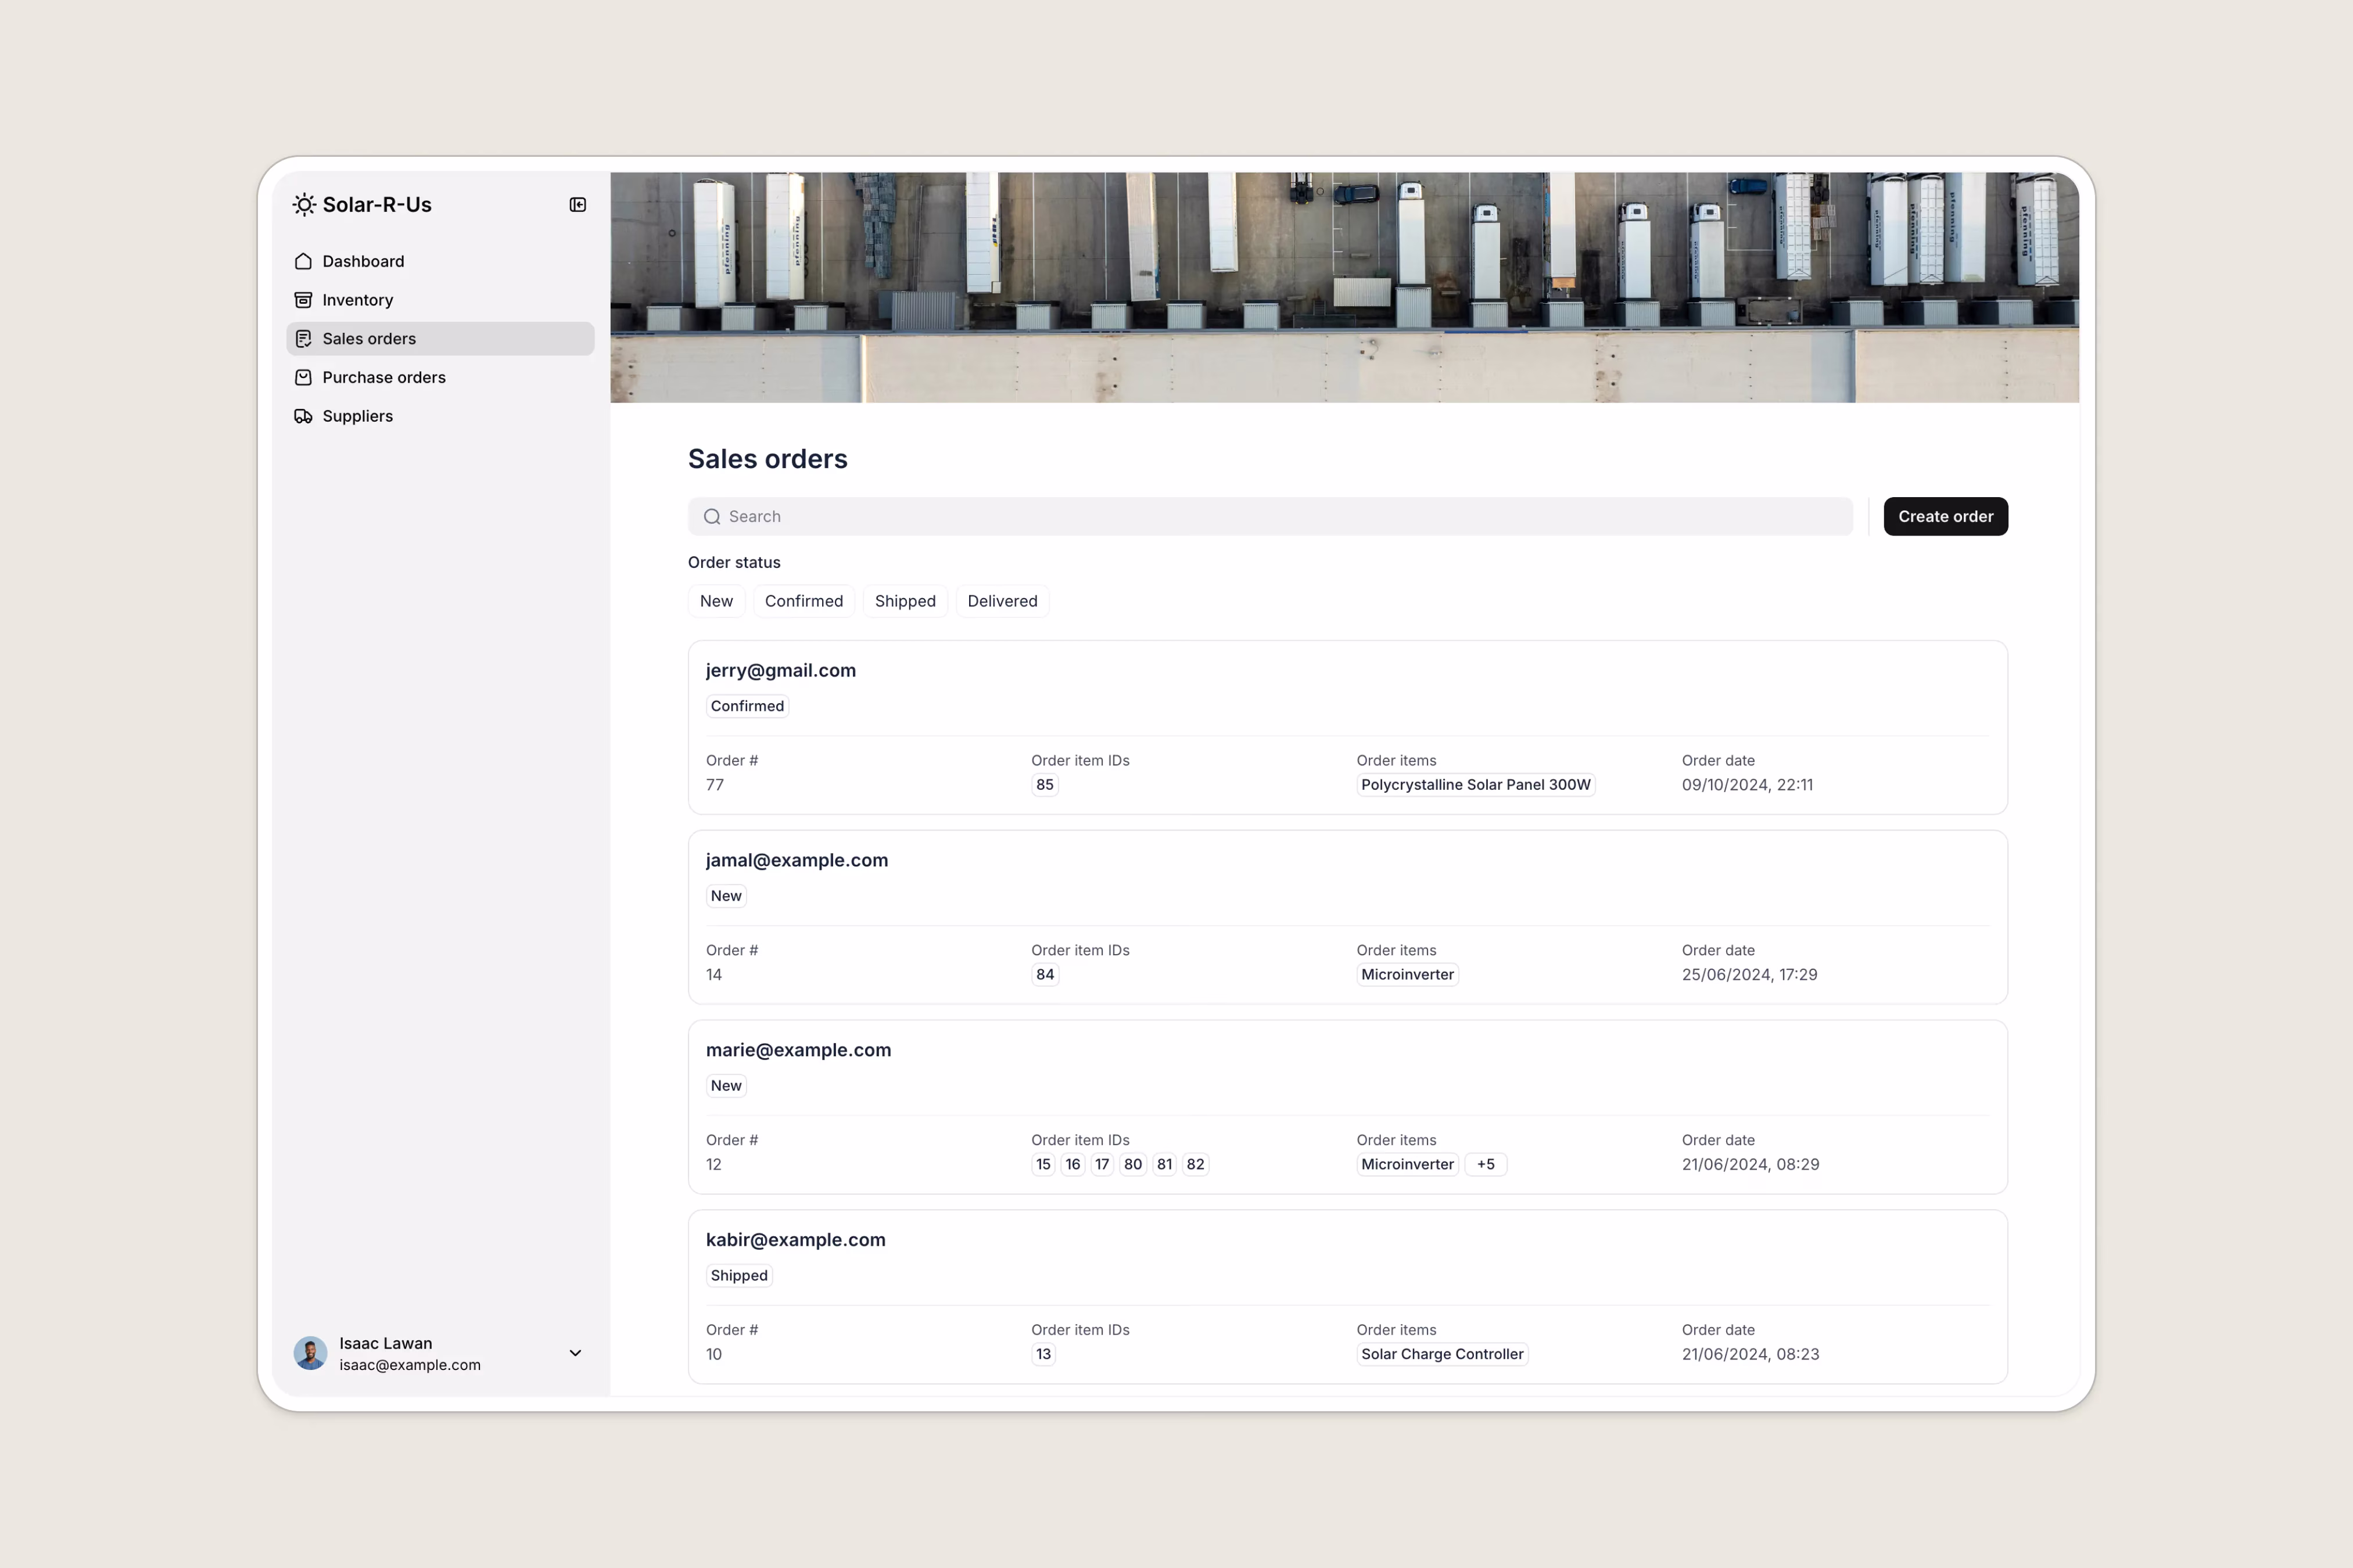Screen dimensions: 2353x1568
Task: Expand the Isaac Lawan profile menu
Action: pyautogui.click(x=575, y=1353)
